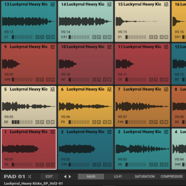Adjust level meter on pad 5 (E0)

click(x=22, y=122)
